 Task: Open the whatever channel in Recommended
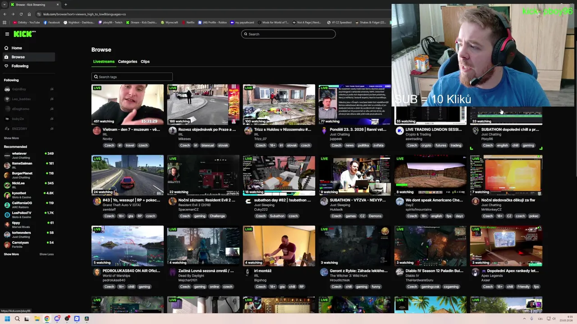[x=28, y=155]
